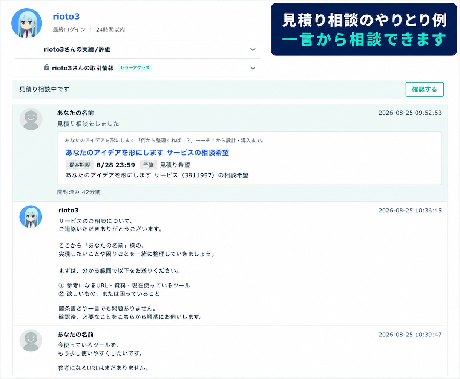
Task: Expand rioto3さんの実績/評価 chevron
Action: (x=253, y=49)
